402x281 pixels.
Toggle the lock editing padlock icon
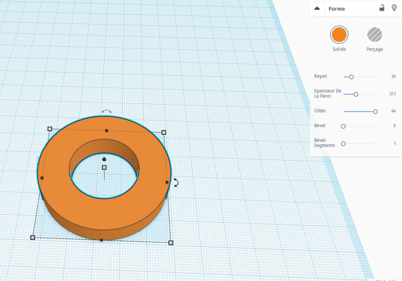pyautogui.click(x=382, y=8)
